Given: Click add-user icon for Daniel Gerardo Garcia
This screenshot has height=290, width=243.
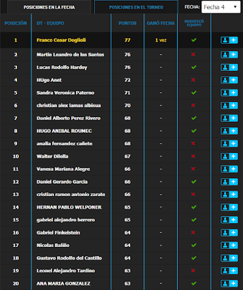Looking at the screenshot, I should tap(229, 182).
